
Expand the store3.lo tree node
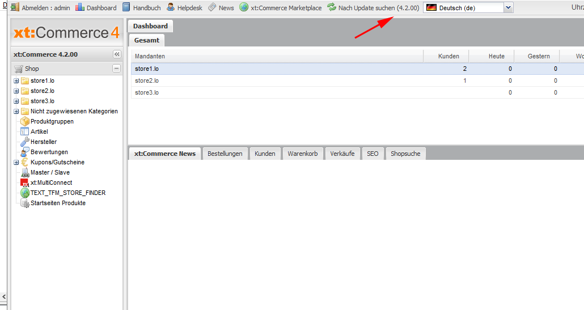[16, 101]
